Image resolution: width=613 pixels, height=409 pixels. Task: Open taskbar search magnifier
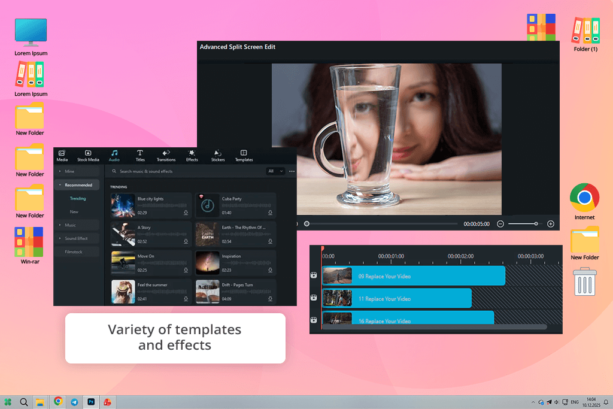[x=24, y=402]
